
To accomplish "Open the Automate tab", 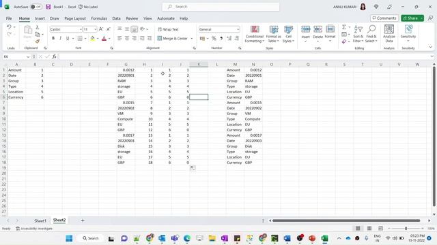I will click(x=166, y=18).
